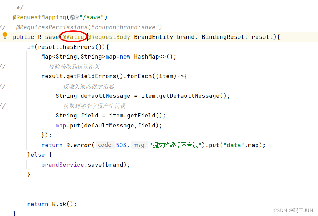Click return R.ok() statement
Screen dimensions: 318x216
coord(52,204)
